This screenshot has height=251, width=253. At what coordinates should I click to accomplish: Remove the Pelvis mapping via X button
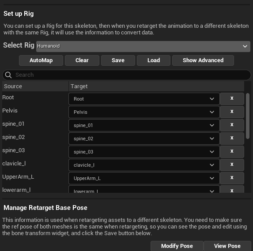[232, 112]
